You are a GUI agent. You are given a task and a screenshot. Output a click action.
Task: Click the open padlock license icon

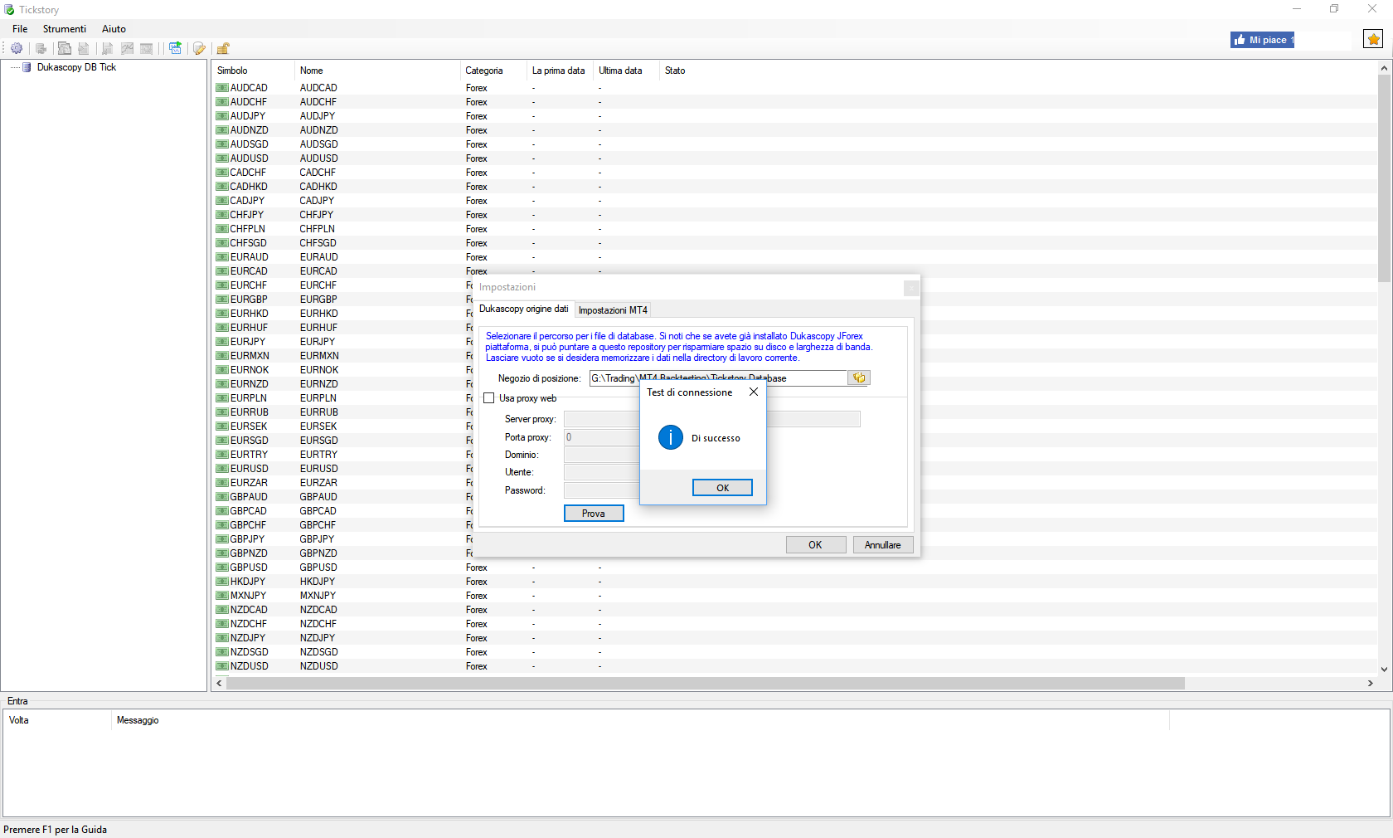coord(223,48)
